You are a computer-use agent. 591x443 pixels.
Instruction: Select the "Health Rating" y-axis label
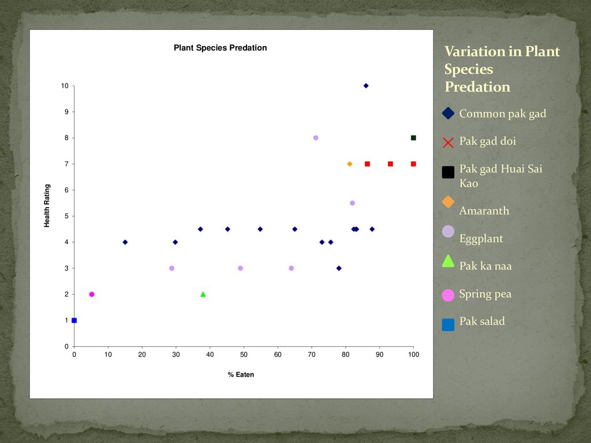tap(47, 206)
